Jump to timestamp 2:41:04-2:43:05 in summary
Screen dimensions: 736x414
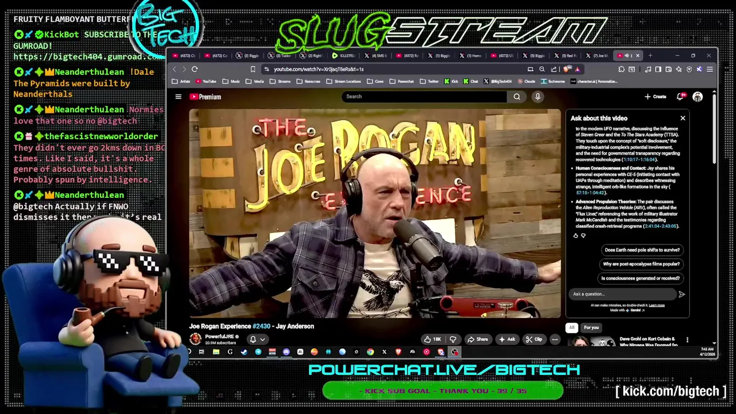(661, 226)
